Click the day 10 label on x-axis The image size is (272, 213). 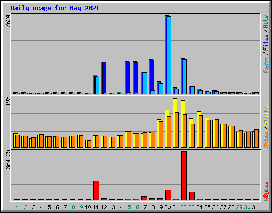point(88,207)
